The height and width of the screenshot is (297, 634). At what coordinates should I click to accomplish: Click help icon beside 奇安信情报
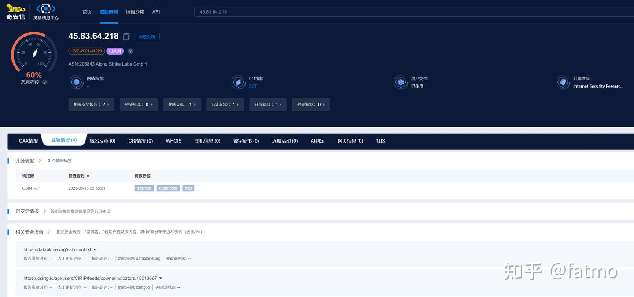pos(44,212)
